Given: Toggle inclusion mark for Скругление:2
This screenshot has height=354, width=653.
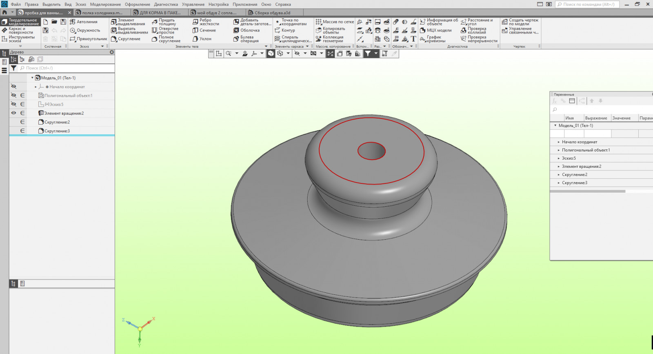Looking at the screenshot, I should pyautogui.click(x=22, y=122).
